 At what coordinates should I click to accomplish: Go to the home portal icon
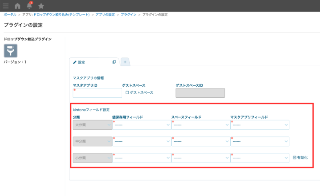[18, 6]
